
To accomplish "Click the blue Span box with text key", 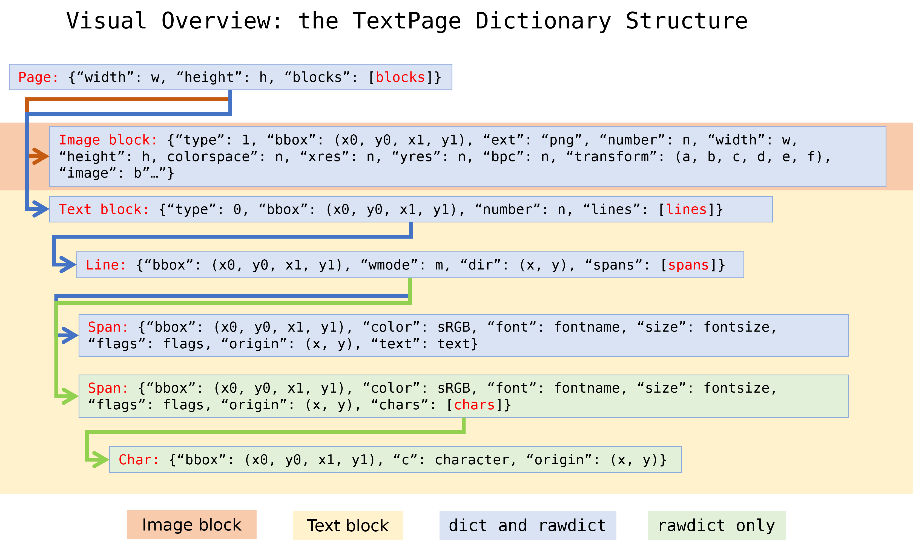I will coord(464,335).
